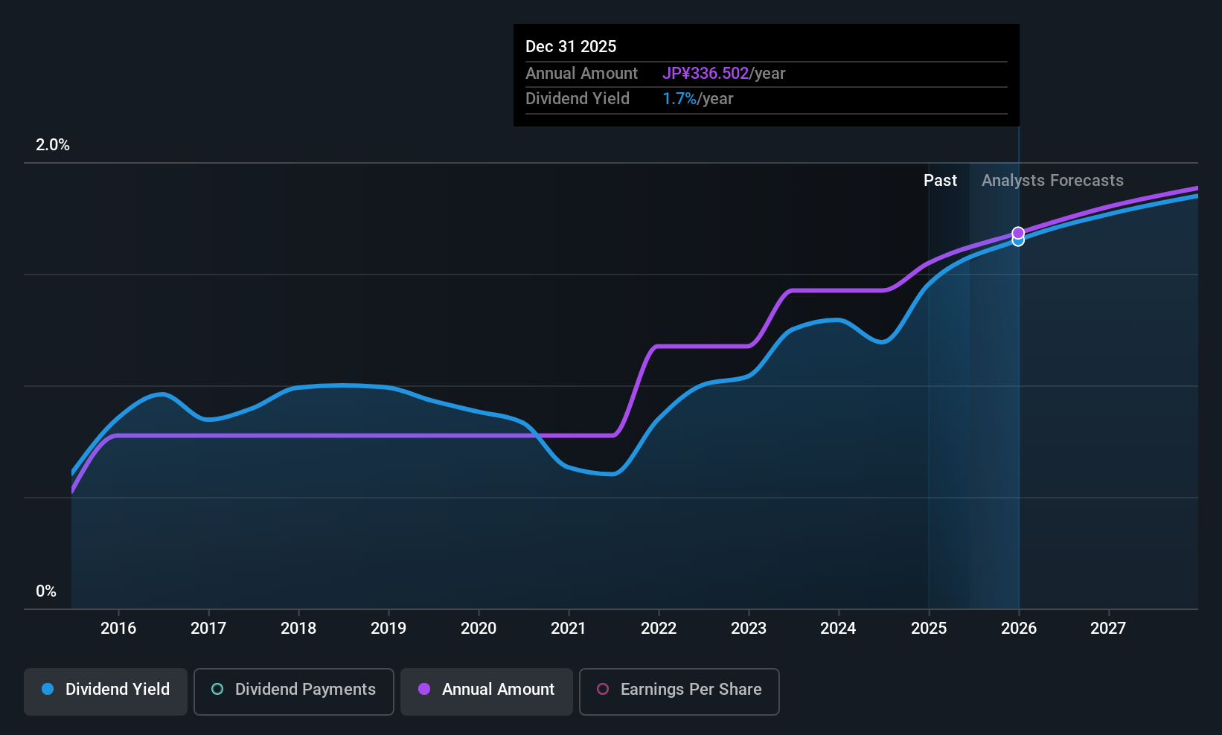The height and width of the screenshot is (735, 1222).
Task: Click the 2027 x-axis label
Action: coord(1108,628)
